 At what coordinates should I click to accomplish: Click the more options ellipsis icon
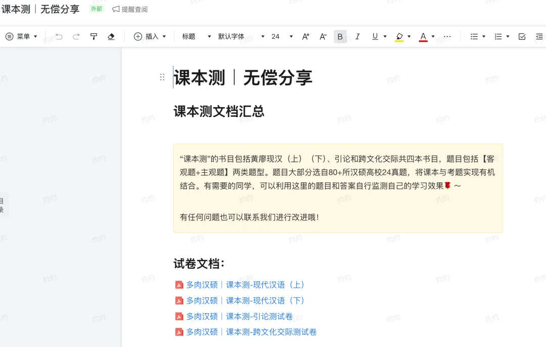447,36
